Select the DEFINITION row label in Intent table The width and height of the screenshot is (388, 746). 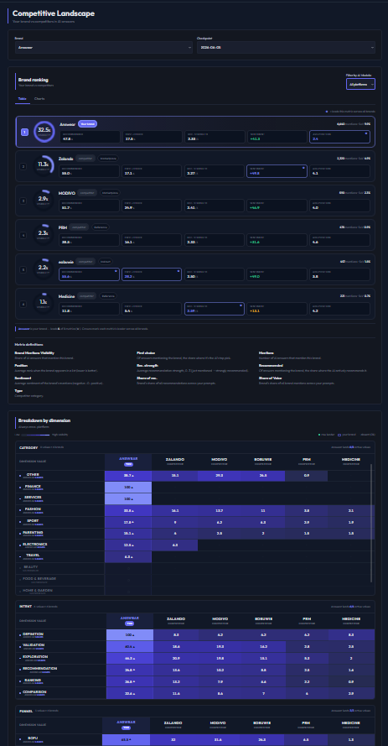click(34, 634)
